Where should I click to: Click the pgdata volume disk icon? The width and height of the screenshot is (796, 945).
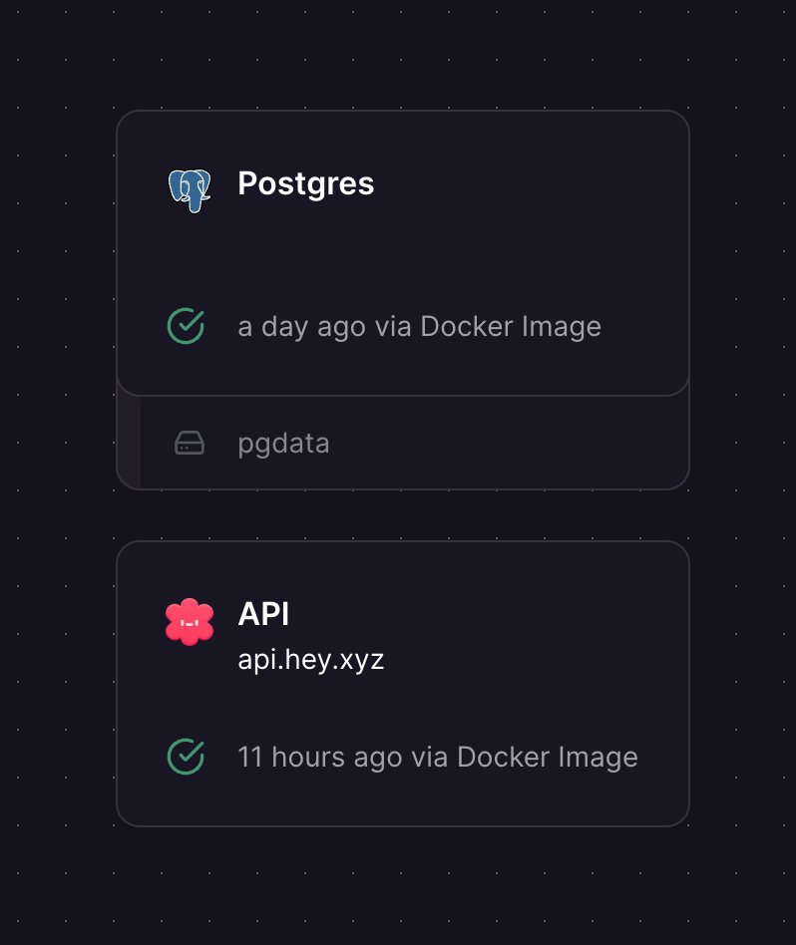click(x=190, y=443)
